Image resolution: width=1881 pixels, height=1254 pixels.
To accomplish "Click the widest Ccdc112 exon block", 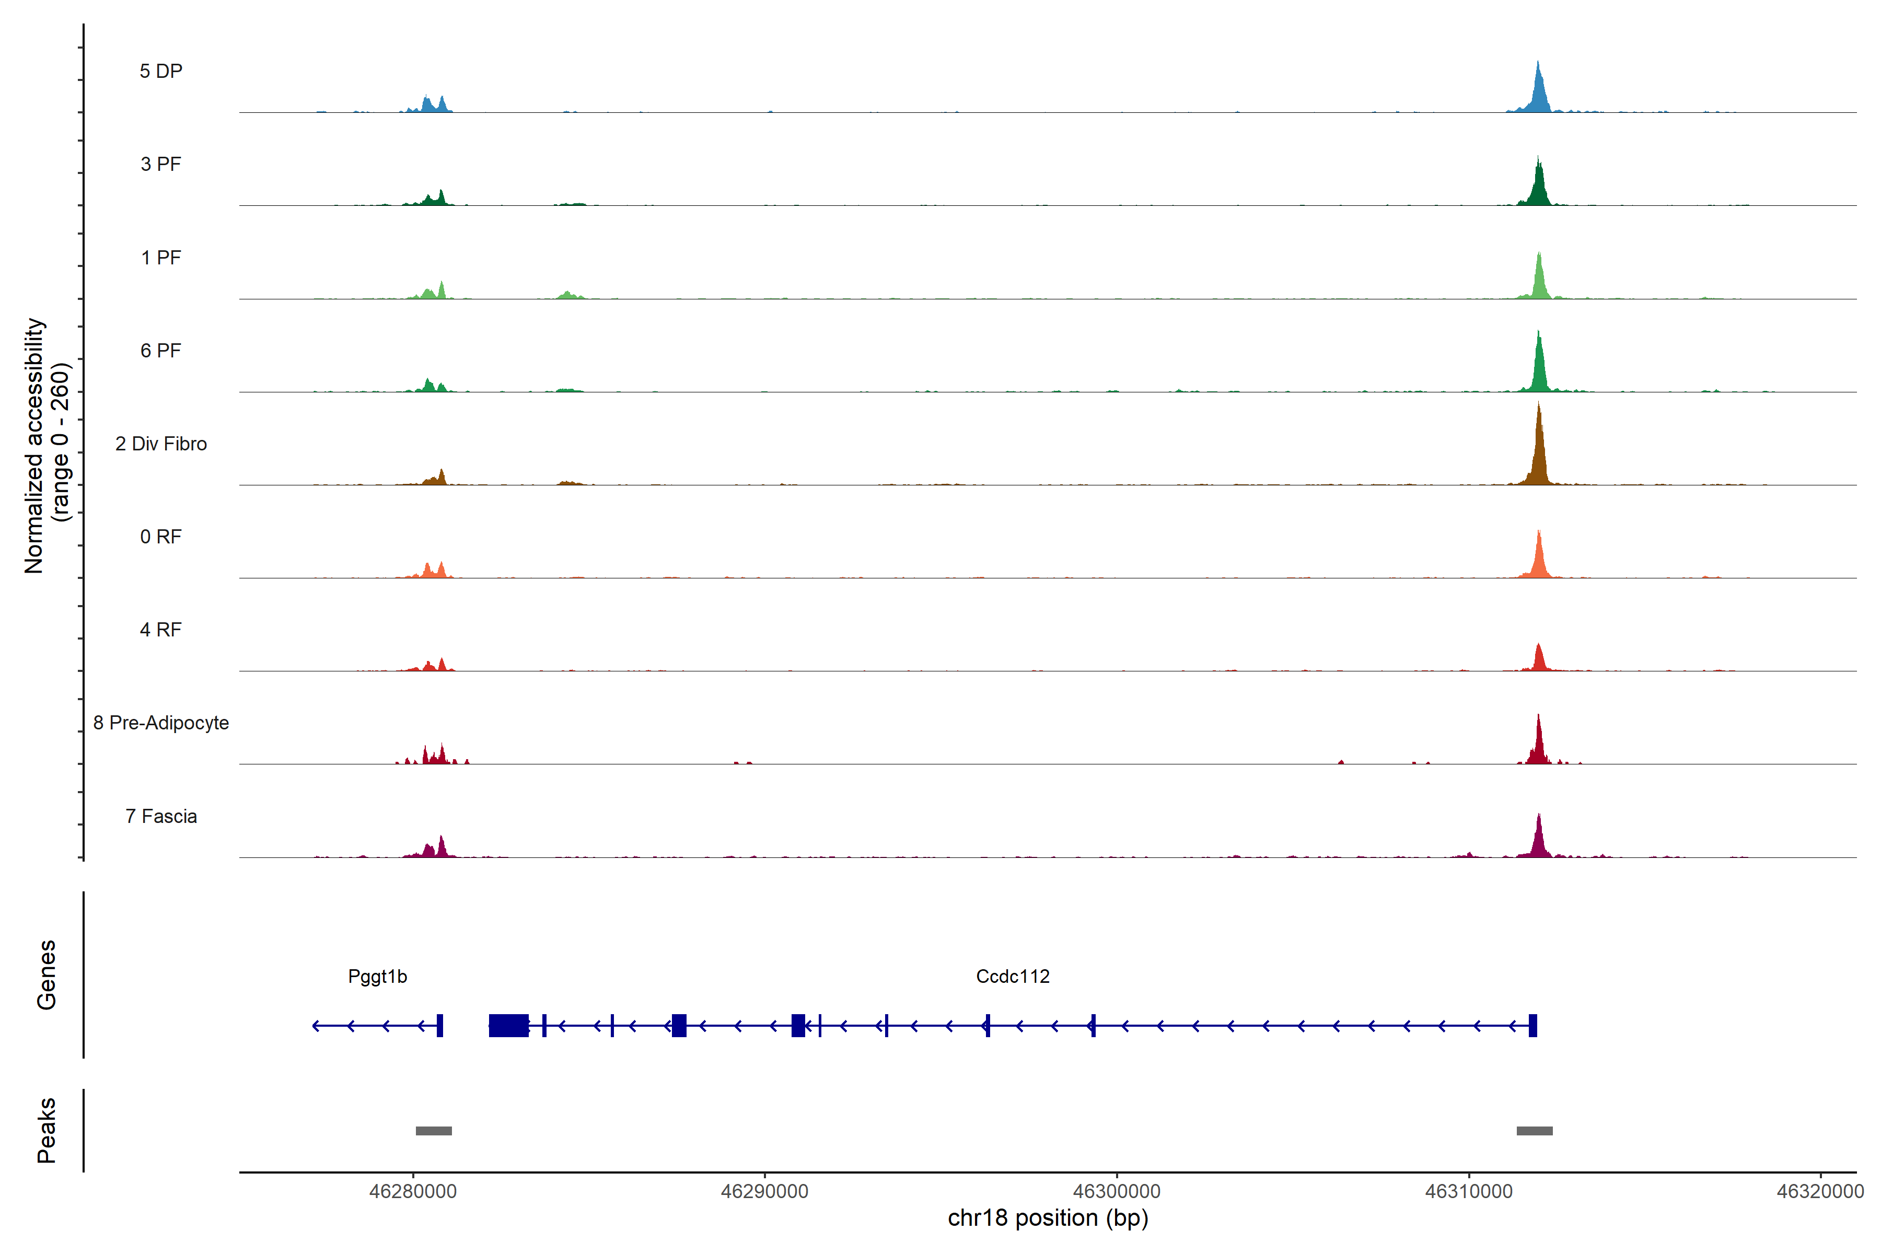I will tap(508, 1025).
